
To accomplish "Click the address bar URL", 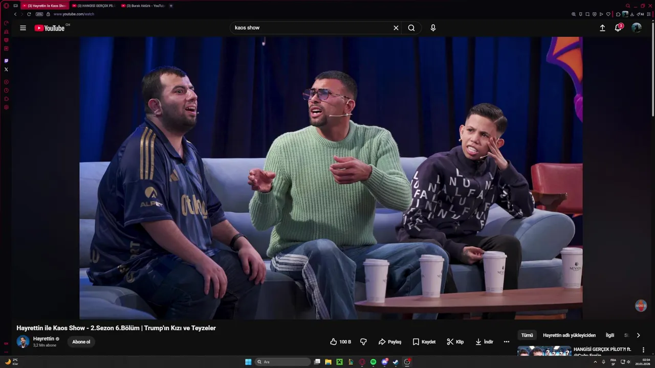I will pos(74,14).
